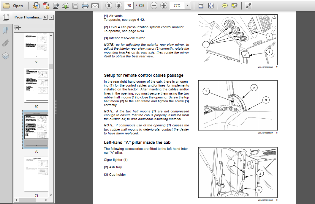Open the Layers panel icon
This screenshot has width=315, height=204.
6,56
